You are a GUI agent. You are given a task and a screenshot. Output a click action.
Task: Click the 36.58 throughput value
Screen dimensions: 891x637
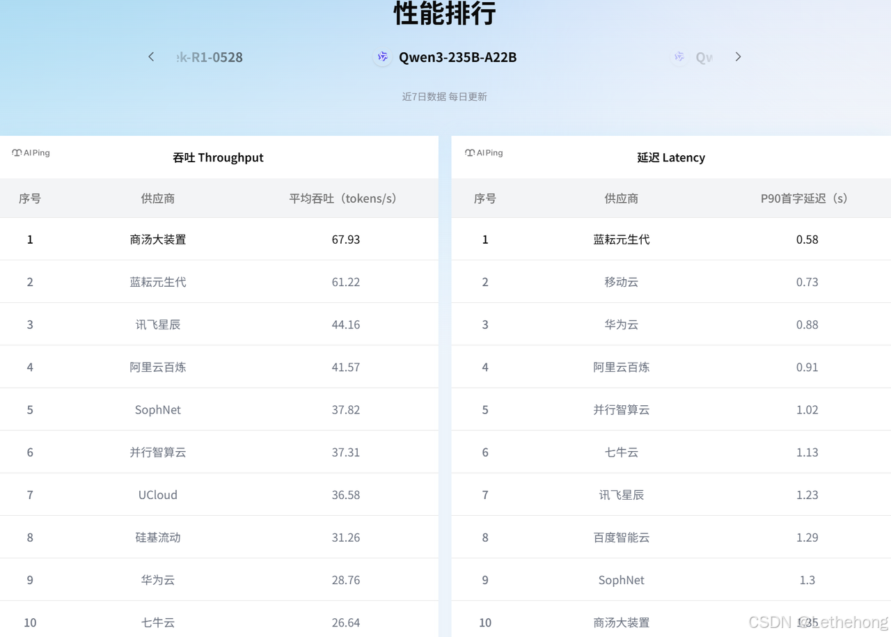(x=346, y=494)
